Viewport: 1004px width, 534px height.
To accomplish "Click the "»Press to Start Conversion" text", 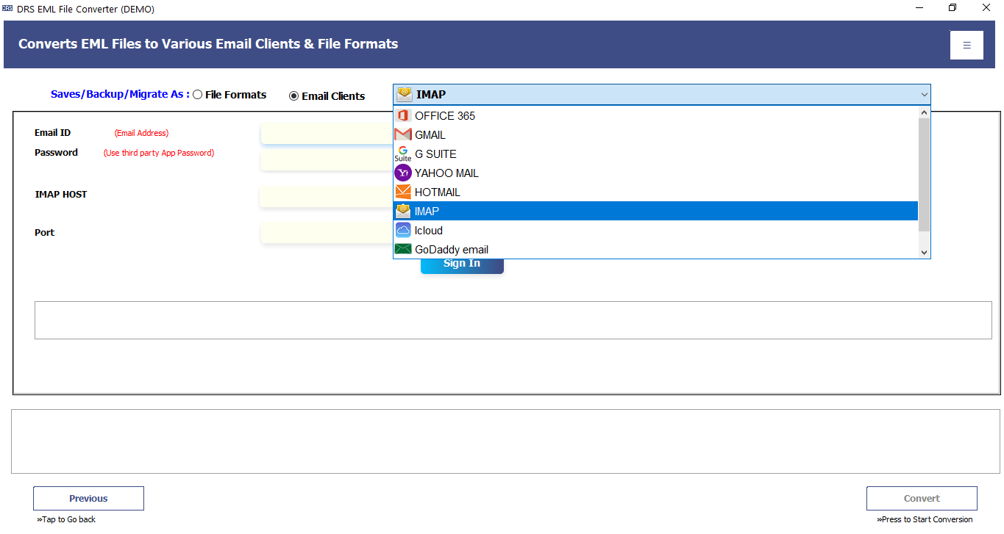I will click(x=925, y=519).
